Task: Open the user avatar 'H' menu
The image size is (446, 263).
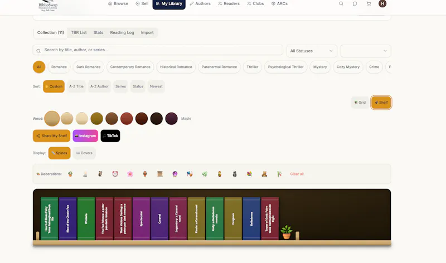Action: pyautogui.click(x=382, y=4)
